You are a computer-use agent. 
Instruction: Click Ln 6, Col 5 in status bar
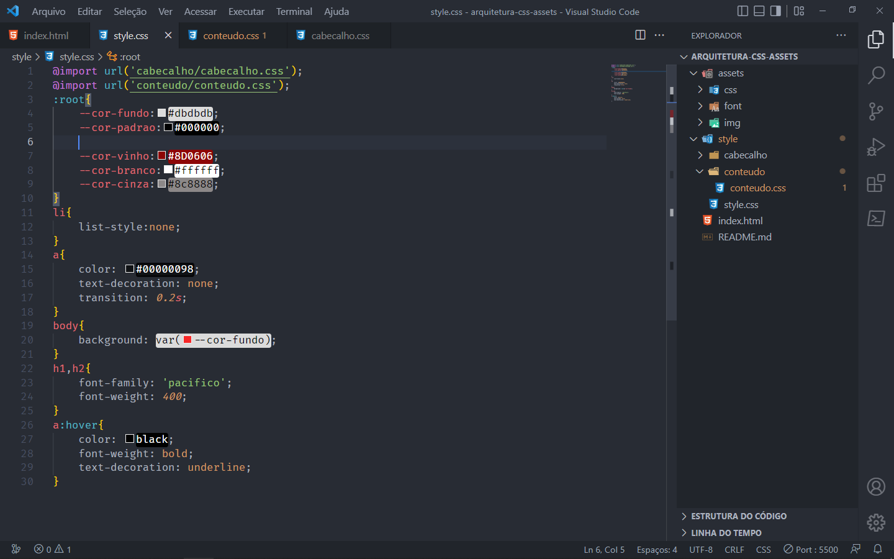pos(604,549)
